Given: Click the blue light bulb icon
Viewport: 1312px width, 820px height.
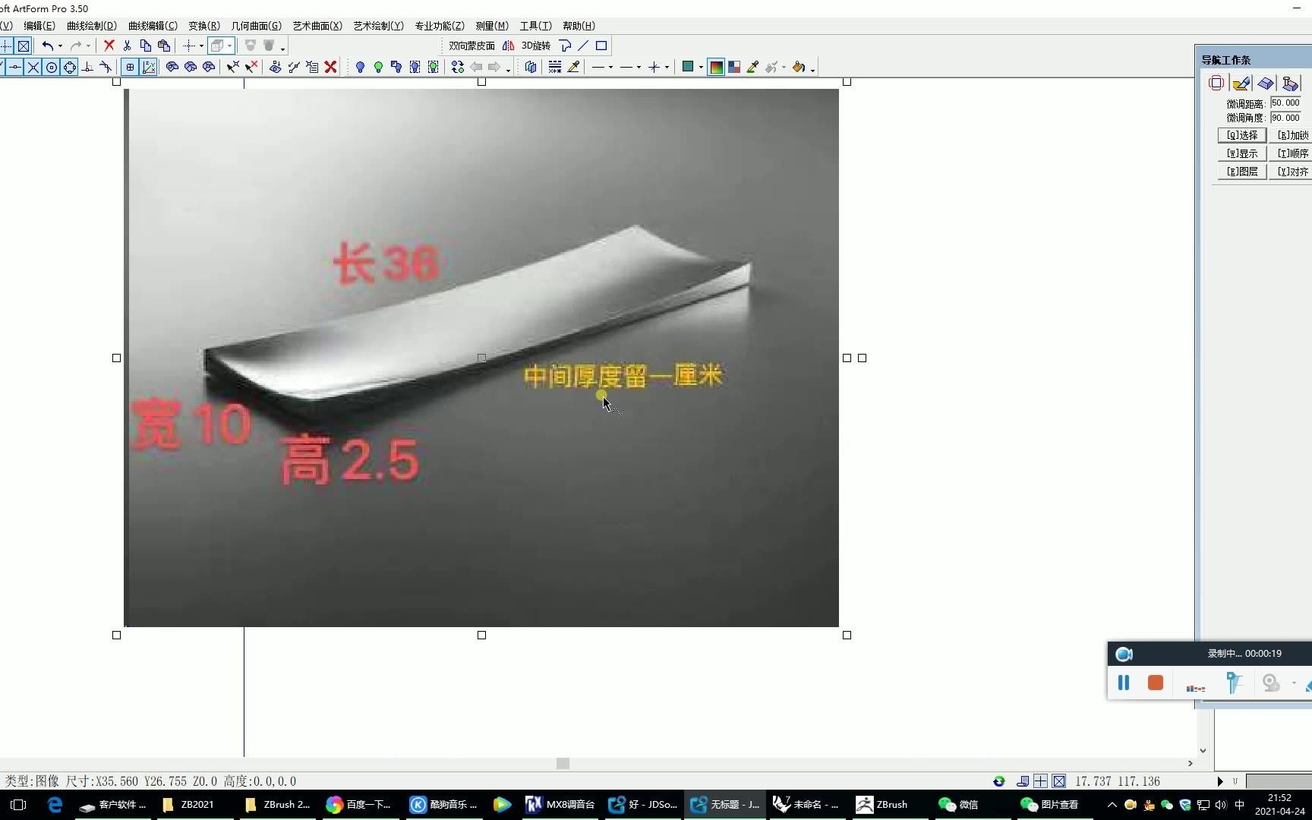Looking at the screenshot, I should point(360,67).
